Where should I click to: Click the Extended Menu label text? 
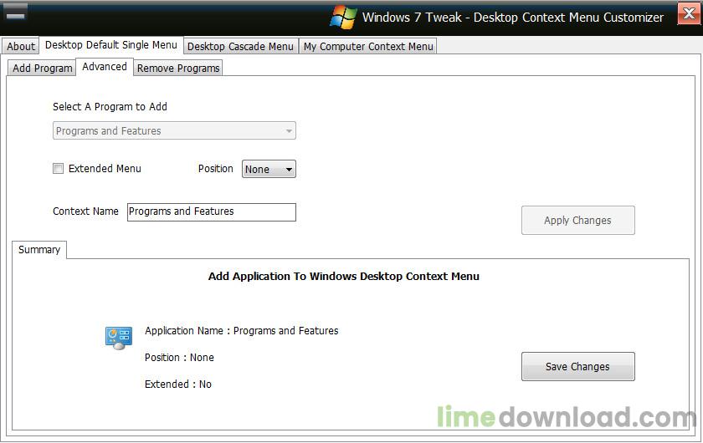105,168
